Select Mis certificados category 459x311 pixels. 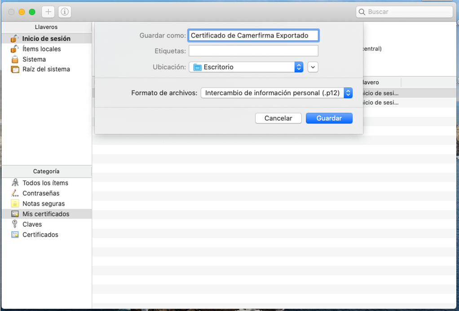47,214
